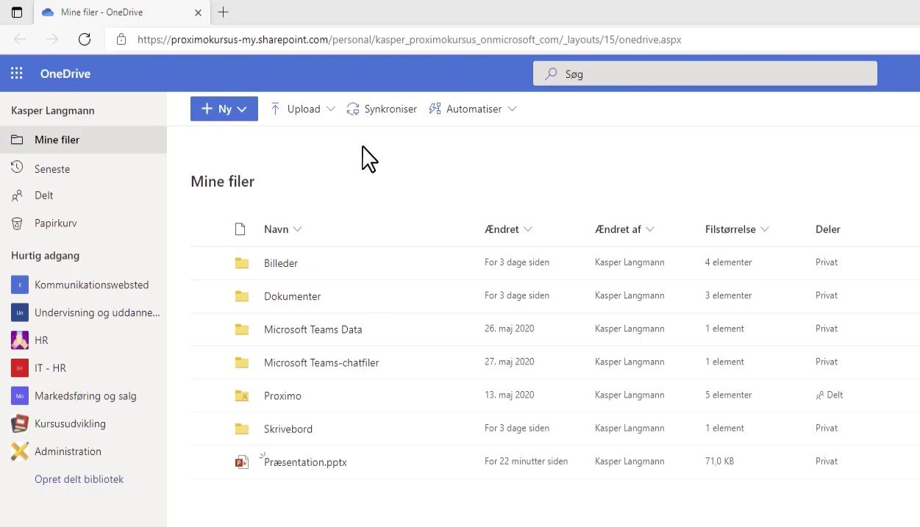The width and height of the screenshot is (920, 527).
Task: Click the Administration site icon
Action: pos(20,451)
